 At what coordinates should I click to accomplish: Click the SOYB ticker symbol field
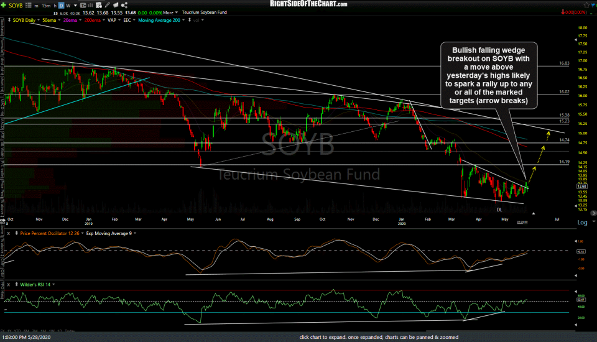click(16, 6)
